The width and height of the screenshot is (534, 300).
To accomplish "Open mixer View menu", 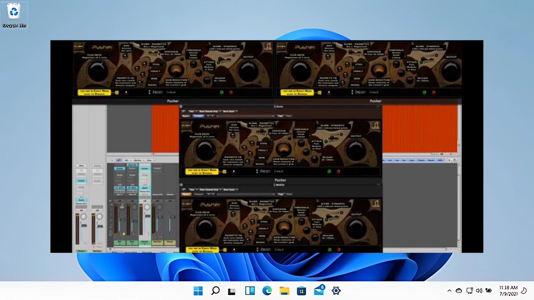I will pyautogui.click(x=151, y=160).
